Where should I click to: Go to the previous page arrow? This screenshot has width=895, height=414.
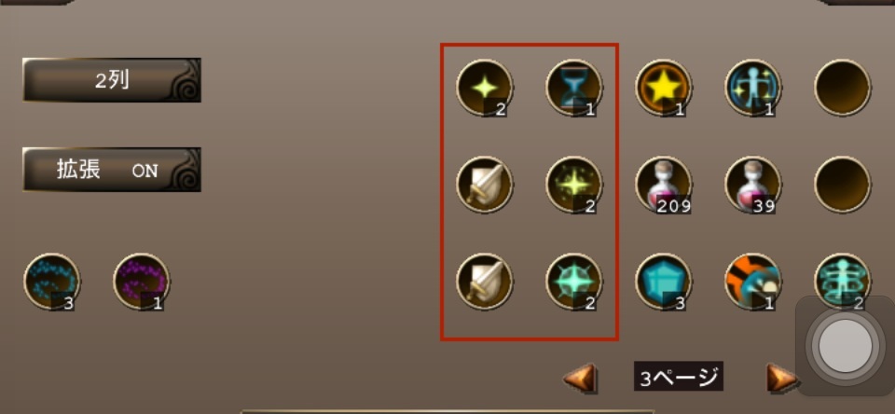580,378
